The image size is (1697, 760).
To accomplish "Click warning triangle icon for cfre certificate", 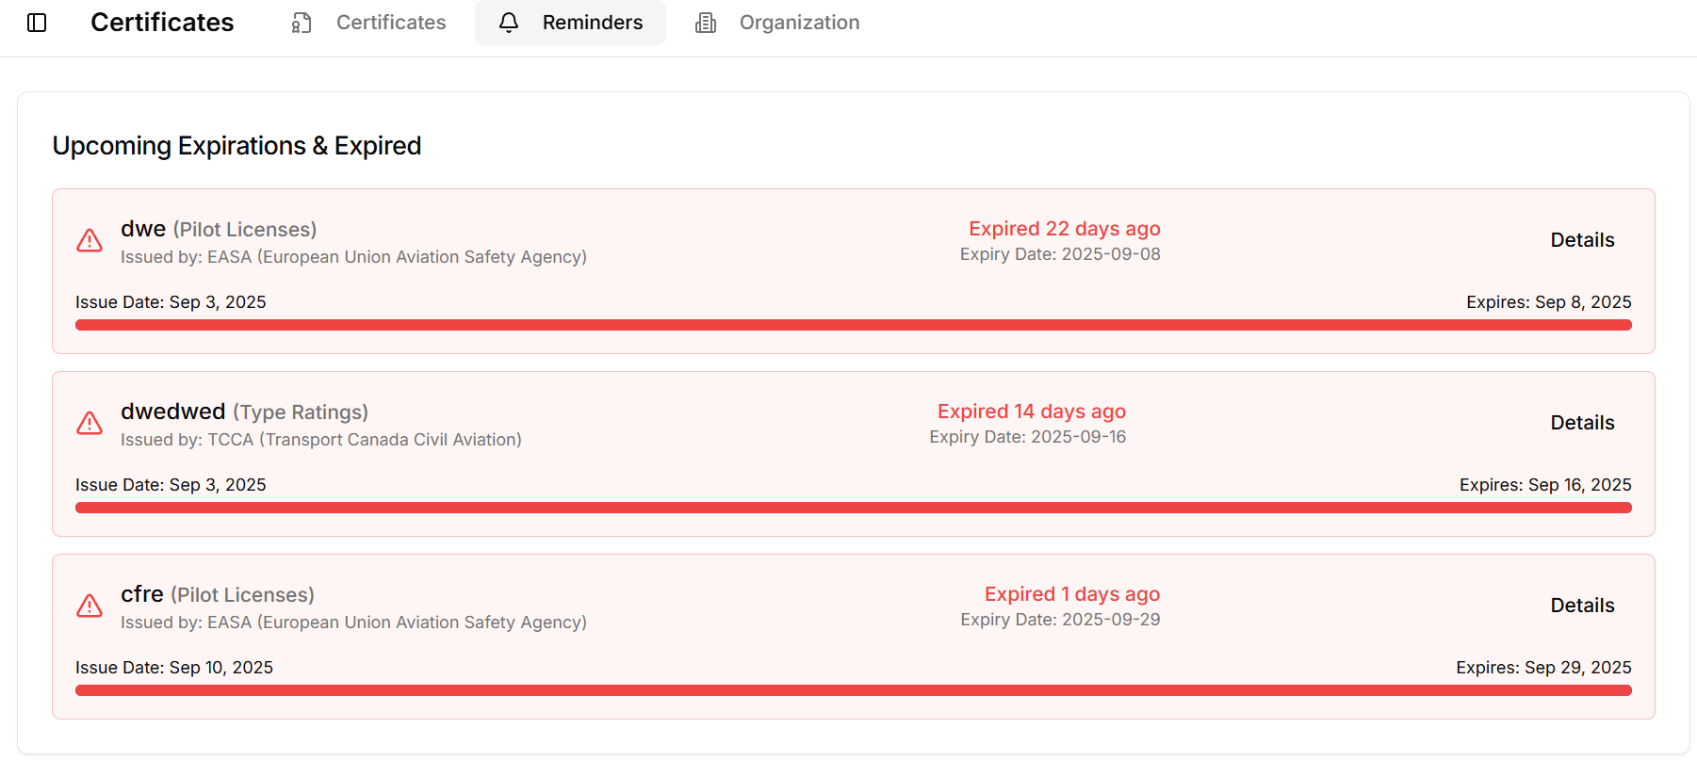I will 90,606.
